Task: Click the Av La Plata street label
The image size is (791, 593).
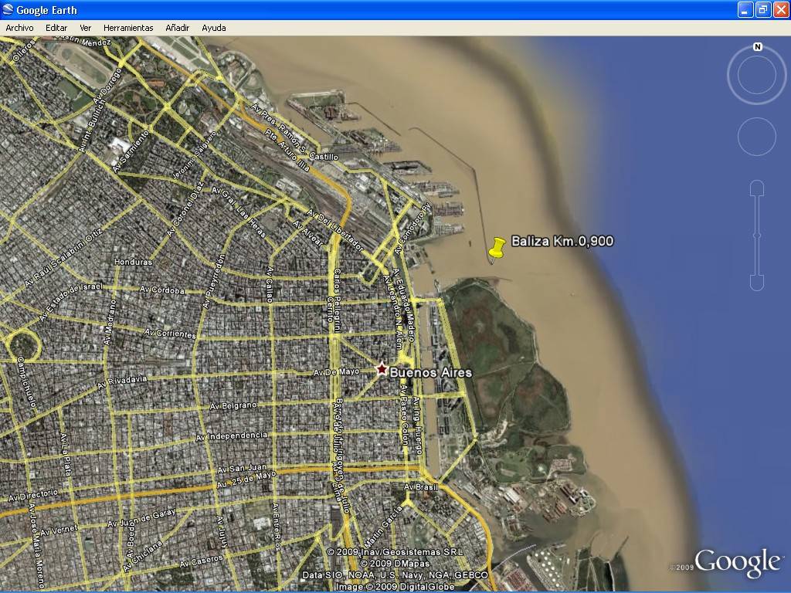Action: pyautogui.click(x=66, y=454)
